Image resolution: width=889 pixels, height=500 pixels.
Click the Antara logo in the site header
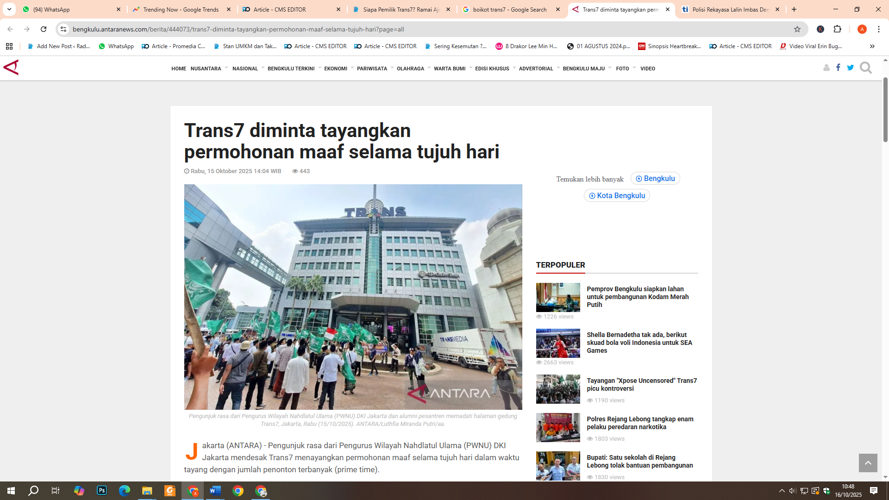pos(11,68)
